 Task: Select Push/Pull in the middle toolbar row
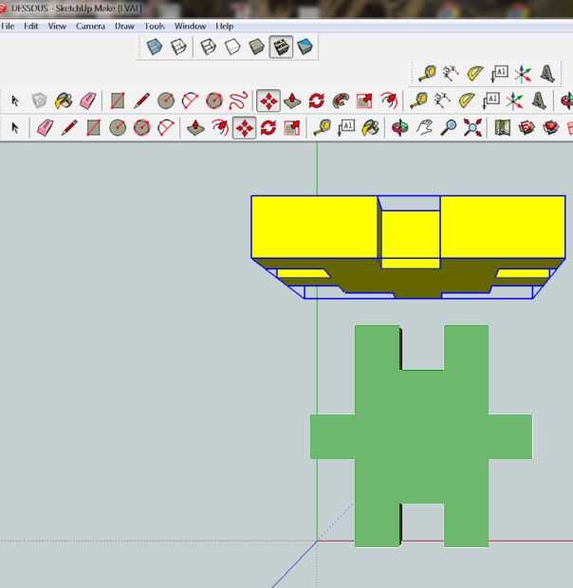coord(292,101)
